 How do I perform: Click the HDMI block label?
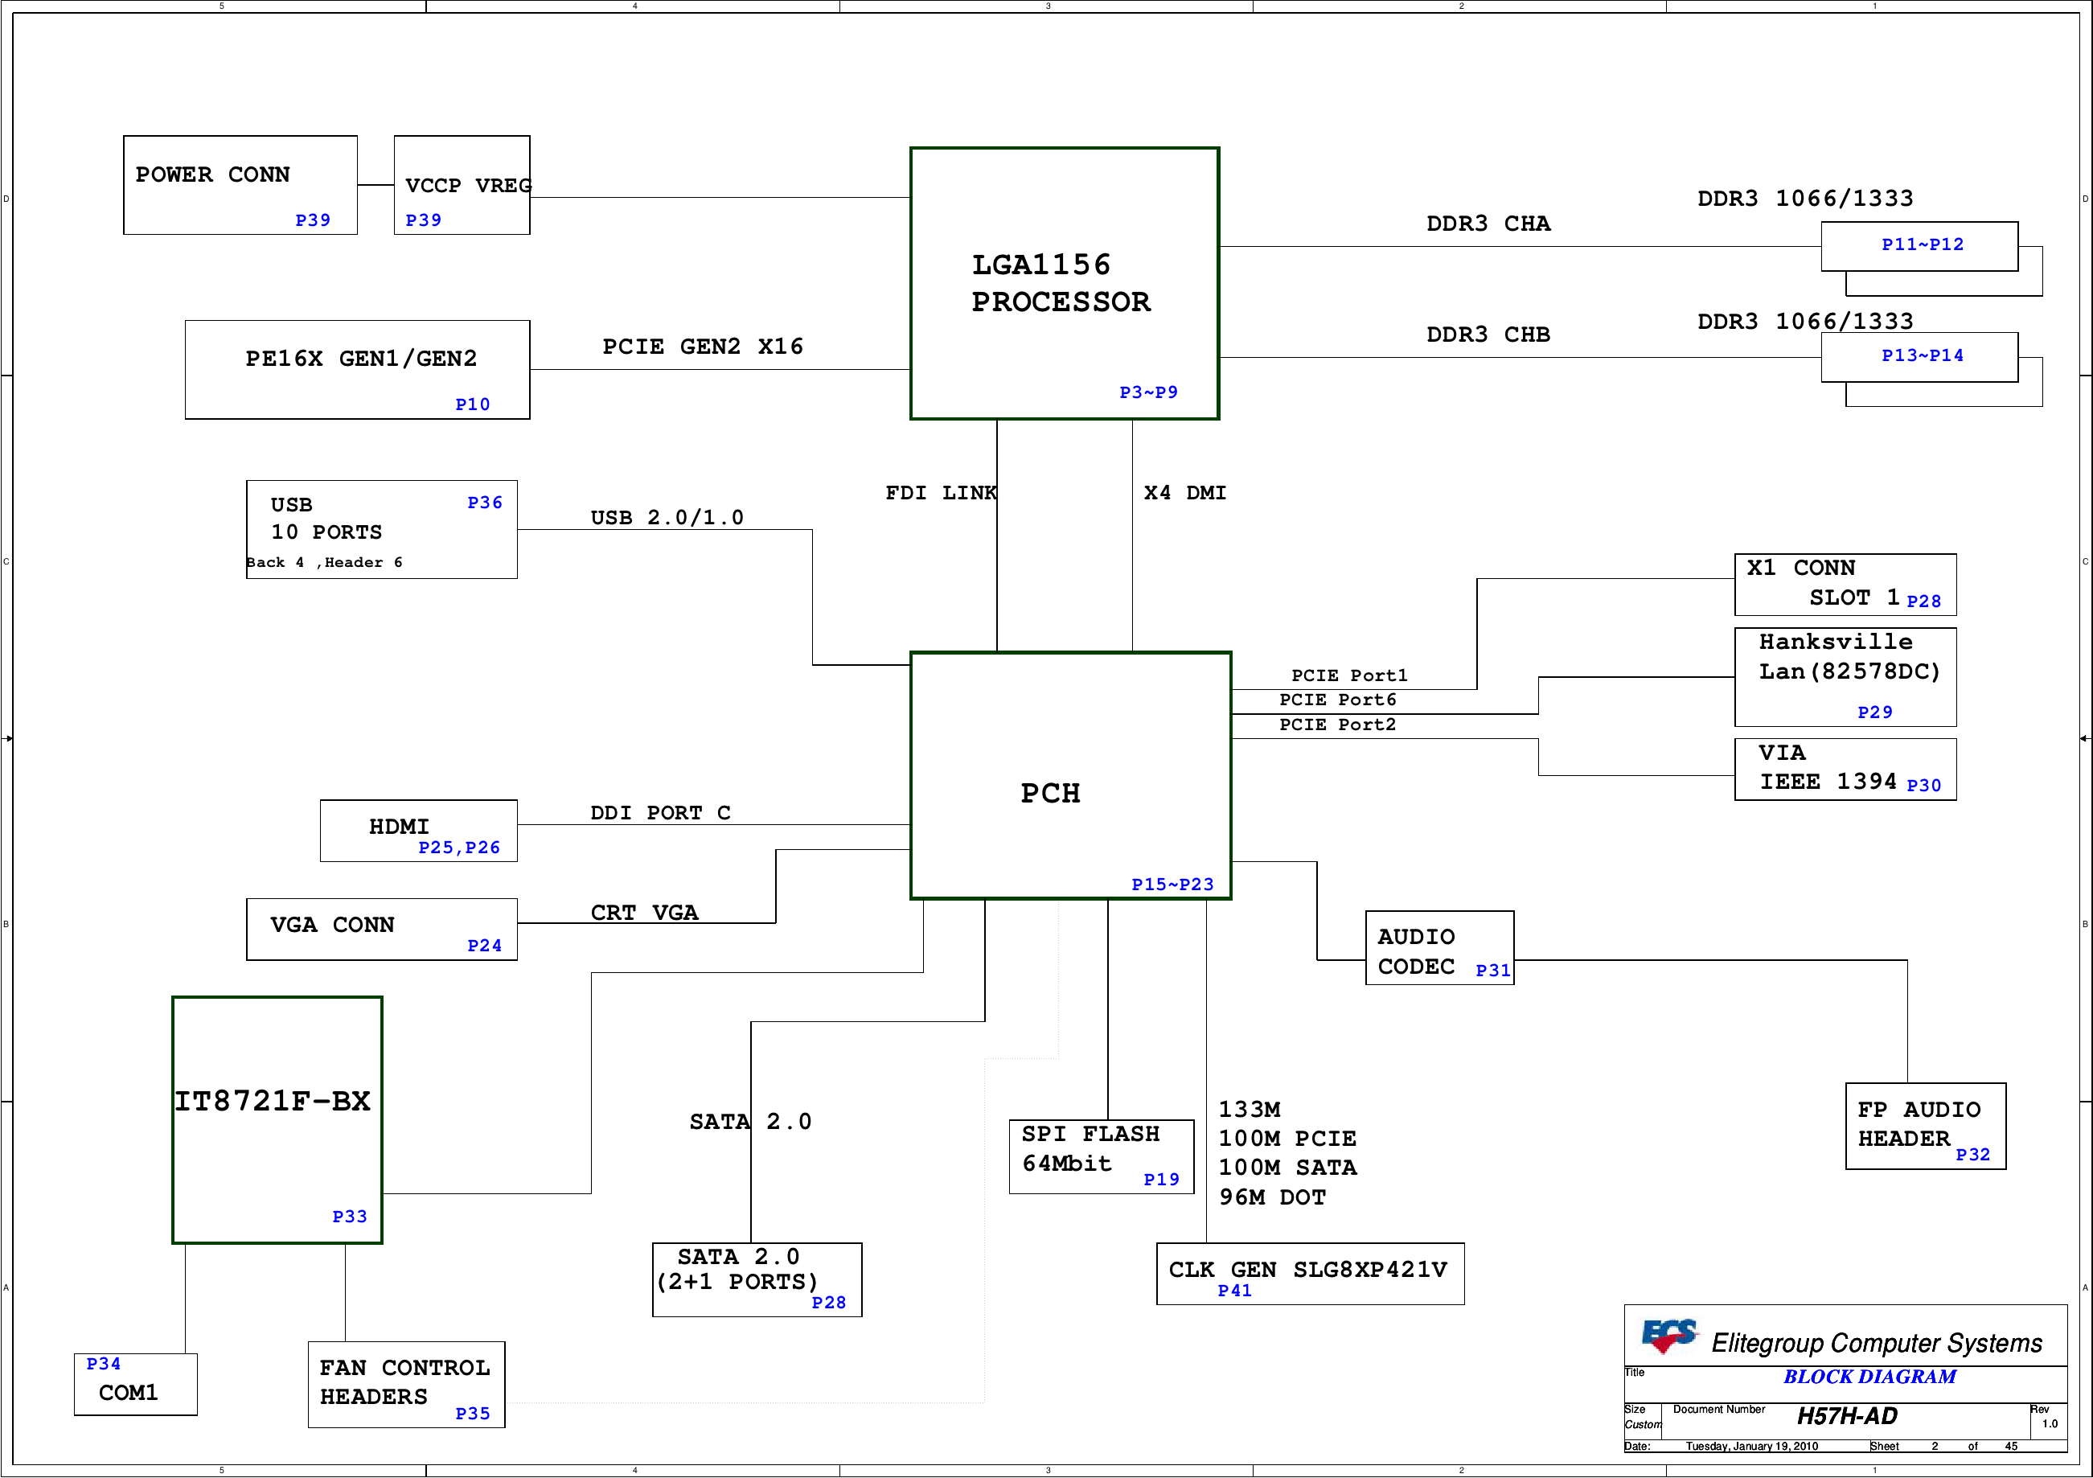click(x=398, y=826)
